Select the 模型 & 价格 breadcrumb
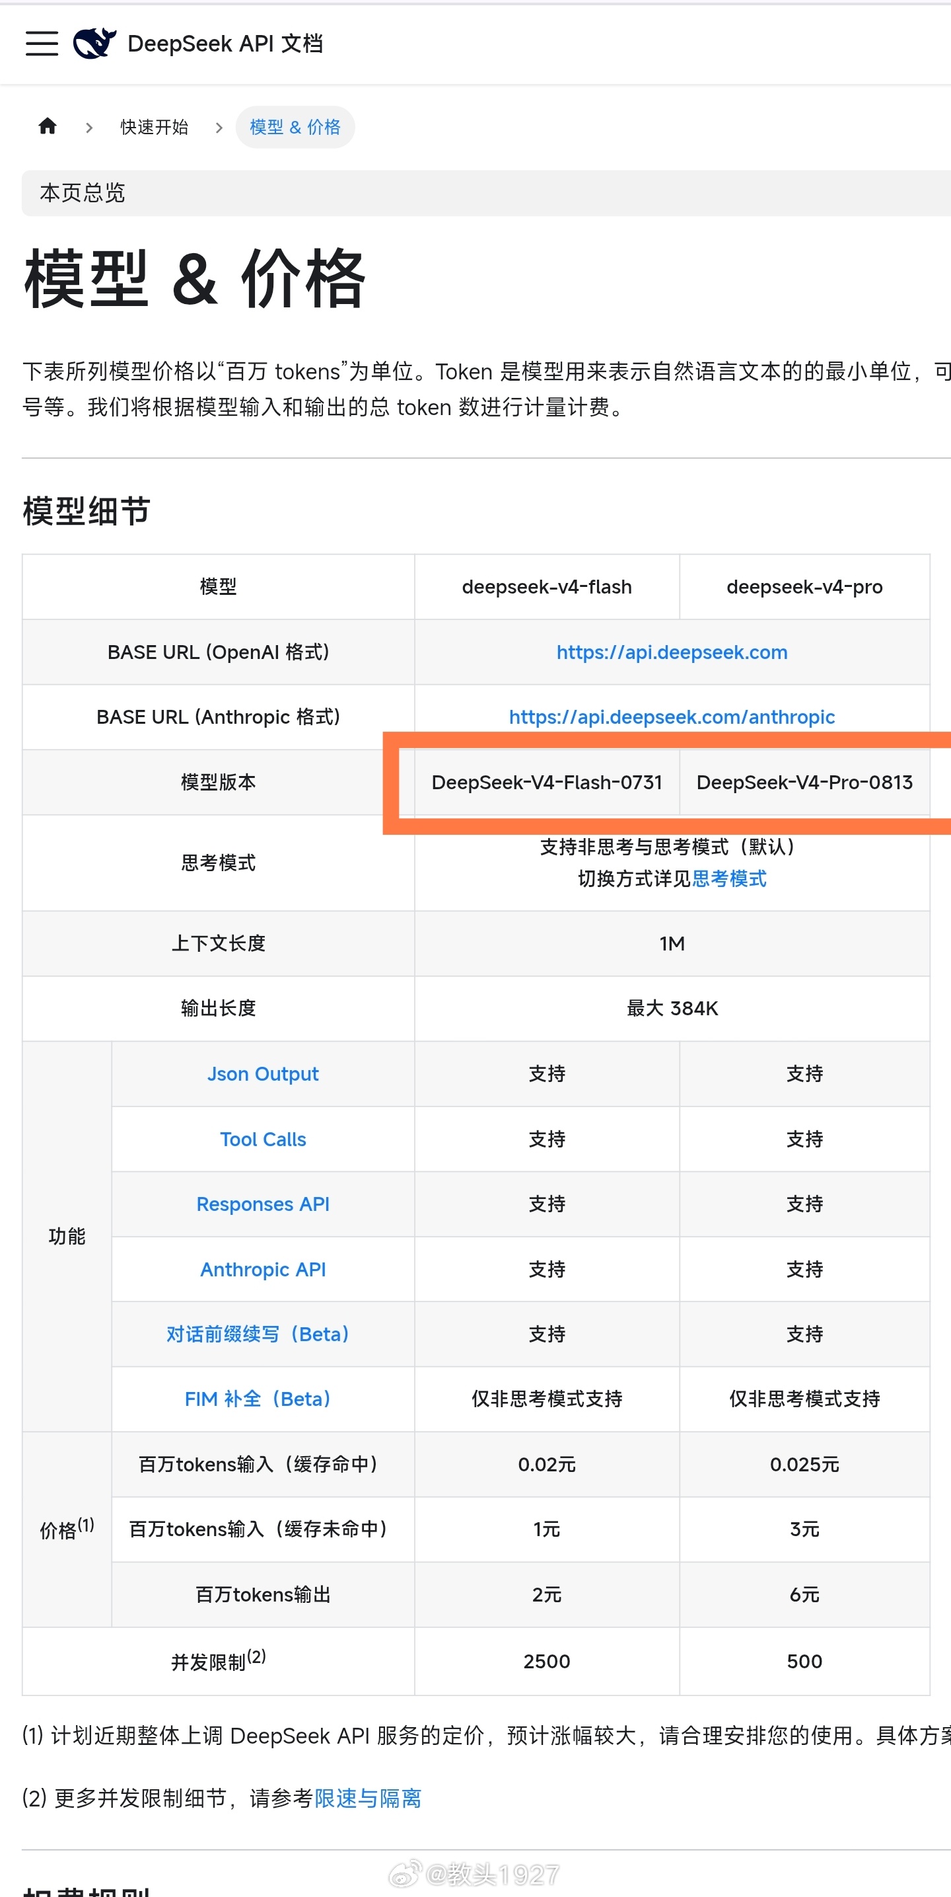The height and width of the screenshot is (1897, 951). coord(295,128)
